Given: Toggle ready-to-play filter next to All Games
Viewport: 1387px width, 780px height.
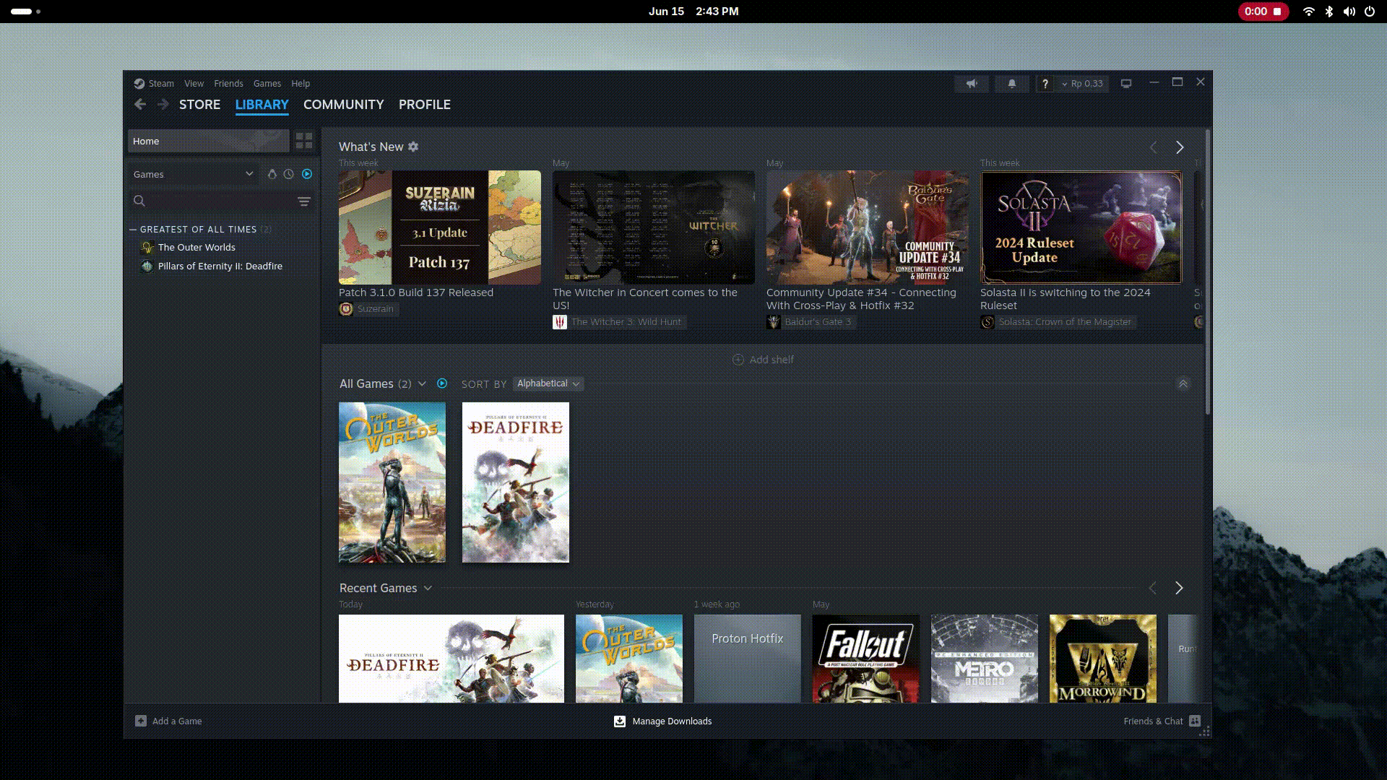Looking at the screenshot, I should tap(442, 383).
